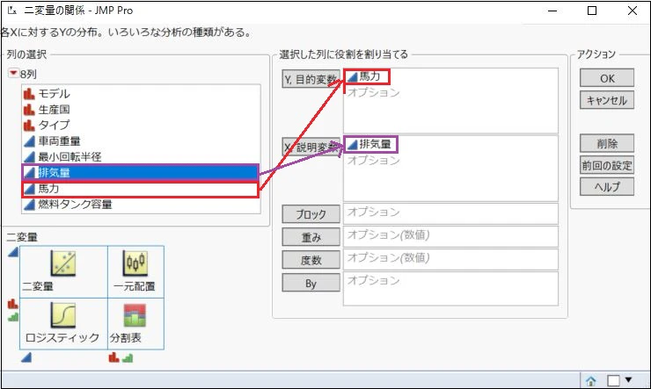The width and height of the screenshot is (651, 389).
Task: Select 馬力 in the Y role box
Action: click(x=367, y=76)
